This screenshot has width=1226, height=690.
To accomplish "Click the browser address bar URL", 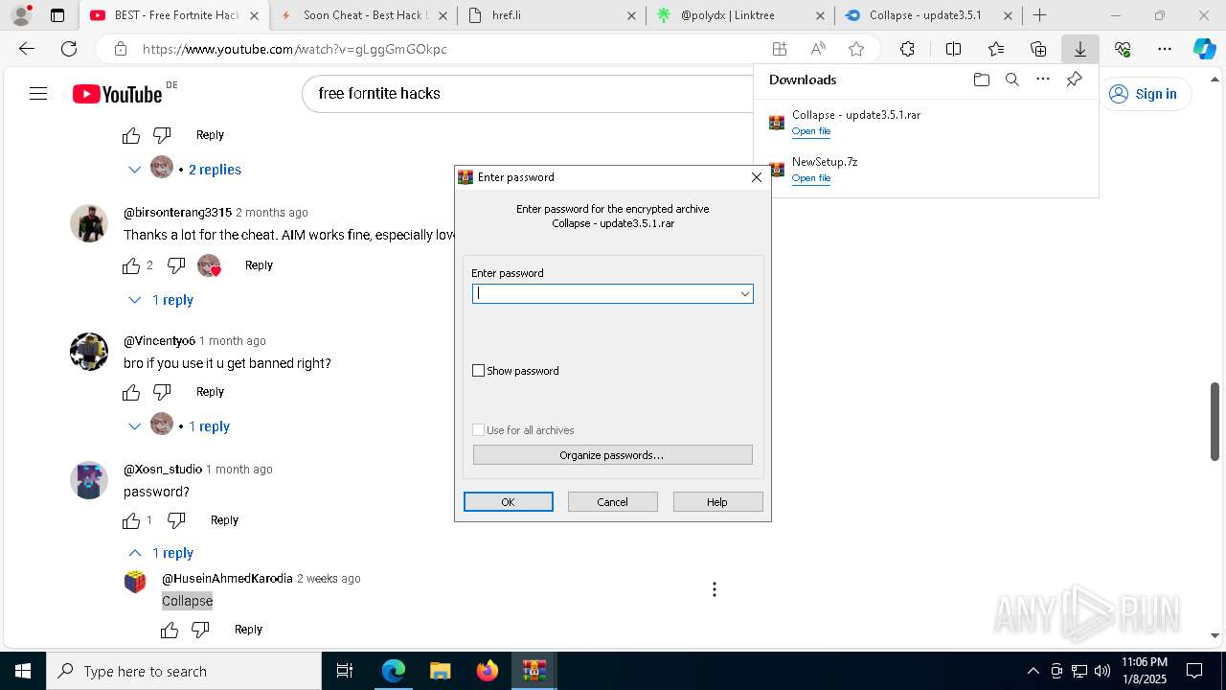I will point(295,49).
